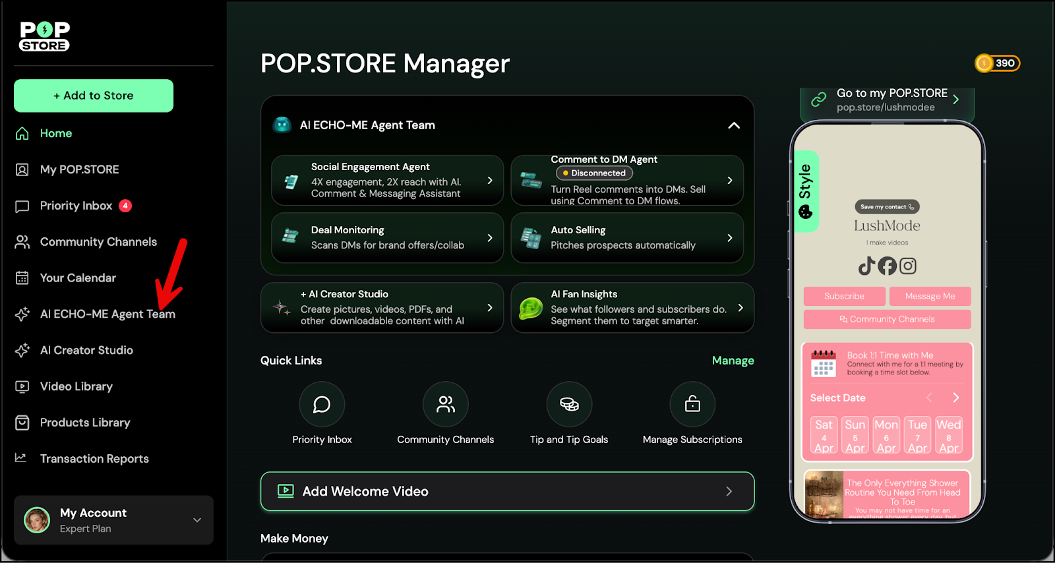Click the Tip and Tip Goals icon
Image resolution: width=1055 pixels, height=563 pixels.
click(x=569, y=404)
